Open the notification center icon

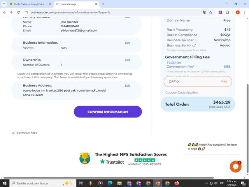pos(243,183)
